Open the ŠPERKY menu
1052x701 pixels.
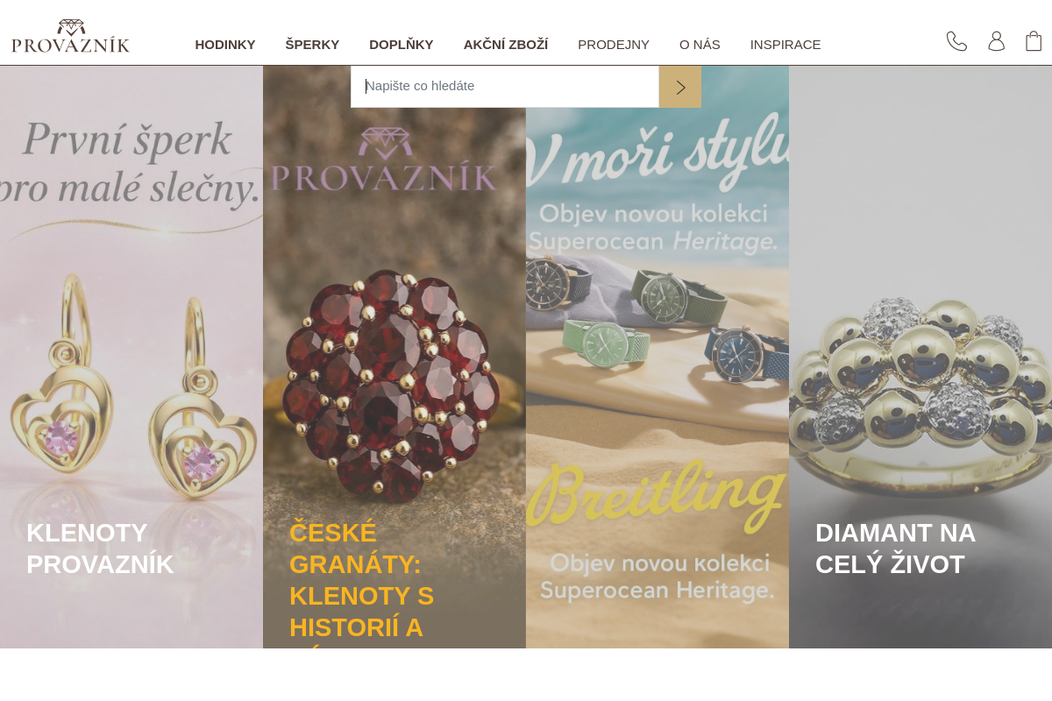312,45
